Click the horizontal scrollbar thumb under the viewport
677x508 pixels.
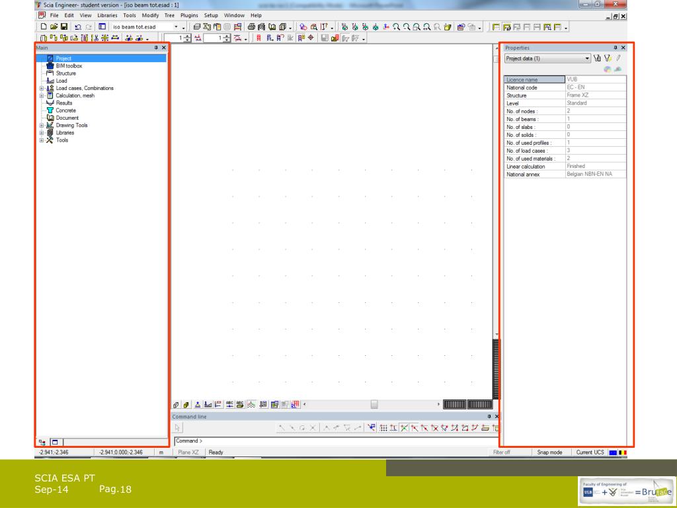[374, 404]
